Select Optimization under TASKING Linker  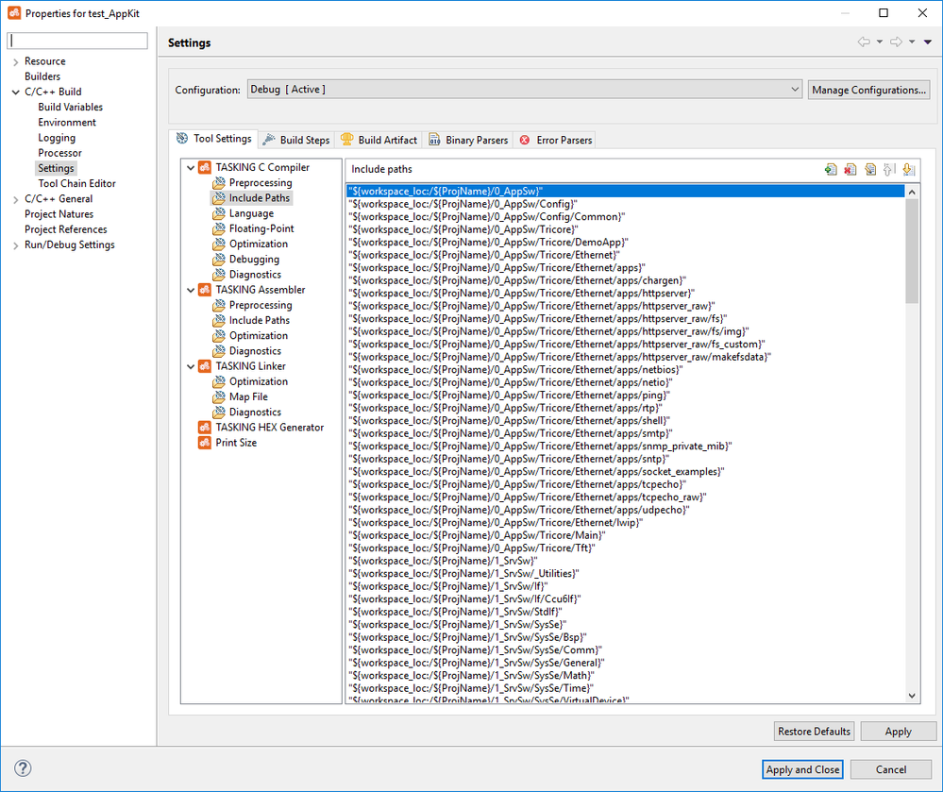tap(258, 381)
